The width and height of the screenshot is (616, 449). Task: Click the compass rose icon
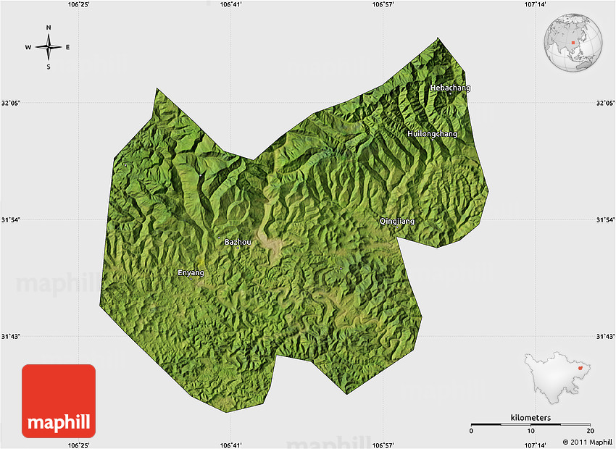[x=49, y=47]
